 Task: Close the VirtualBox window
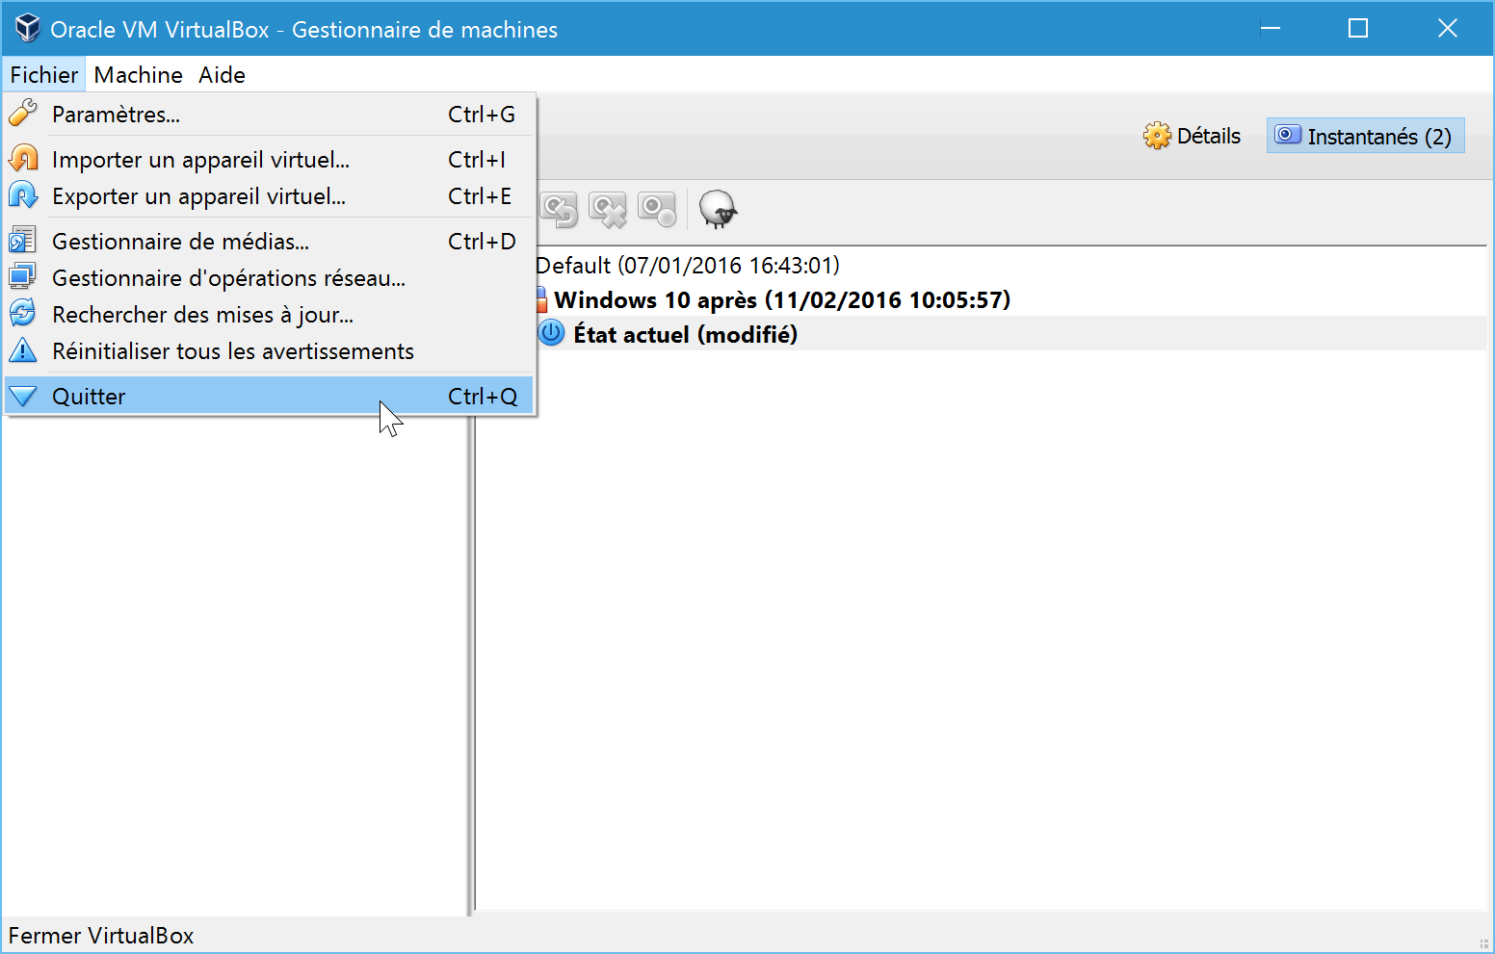tap(1447, 28)
